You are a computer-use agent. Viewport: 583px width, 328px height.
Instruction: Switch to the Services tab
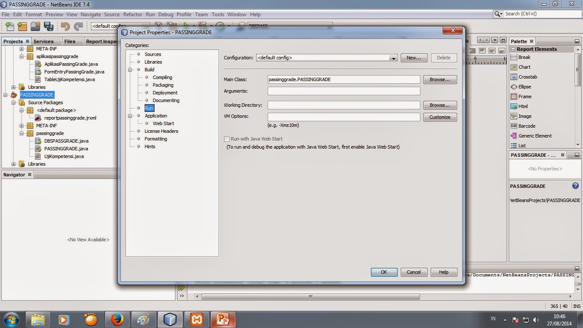44,41
